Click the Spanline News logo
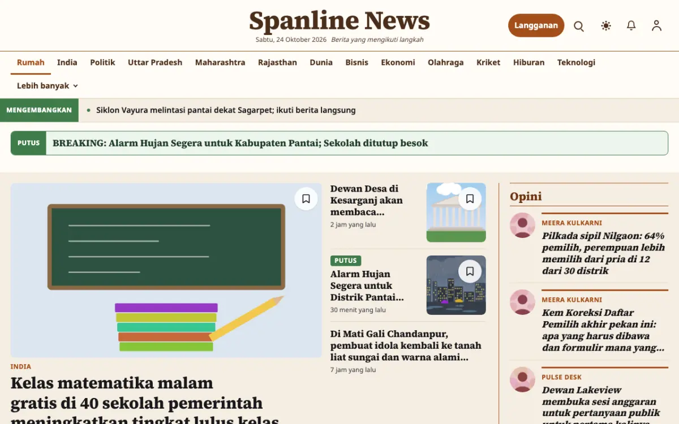The height and width of the screenshot is (424, 679). pyautogui.click(x=339, y=21)
